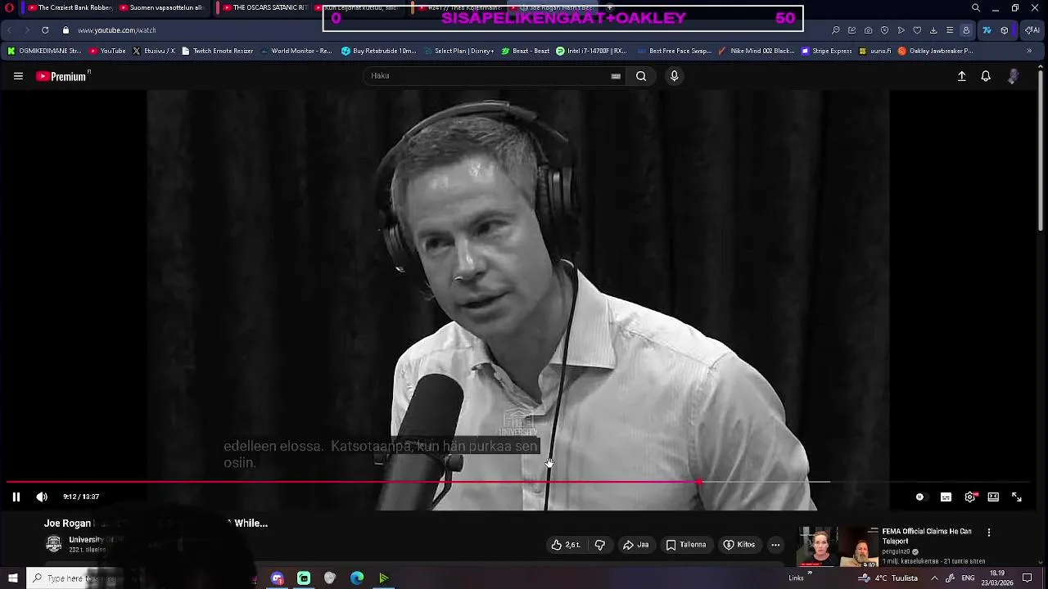Open the account avatar menu

[x=1014, y=76]
